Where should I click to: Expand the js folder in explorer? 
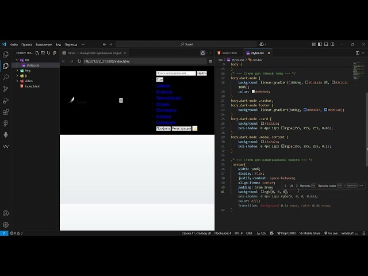tap(17, 75)
